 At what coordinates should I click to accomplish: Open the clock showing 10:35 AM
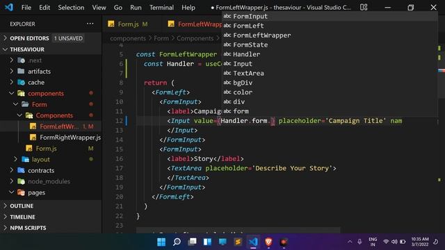420,242
